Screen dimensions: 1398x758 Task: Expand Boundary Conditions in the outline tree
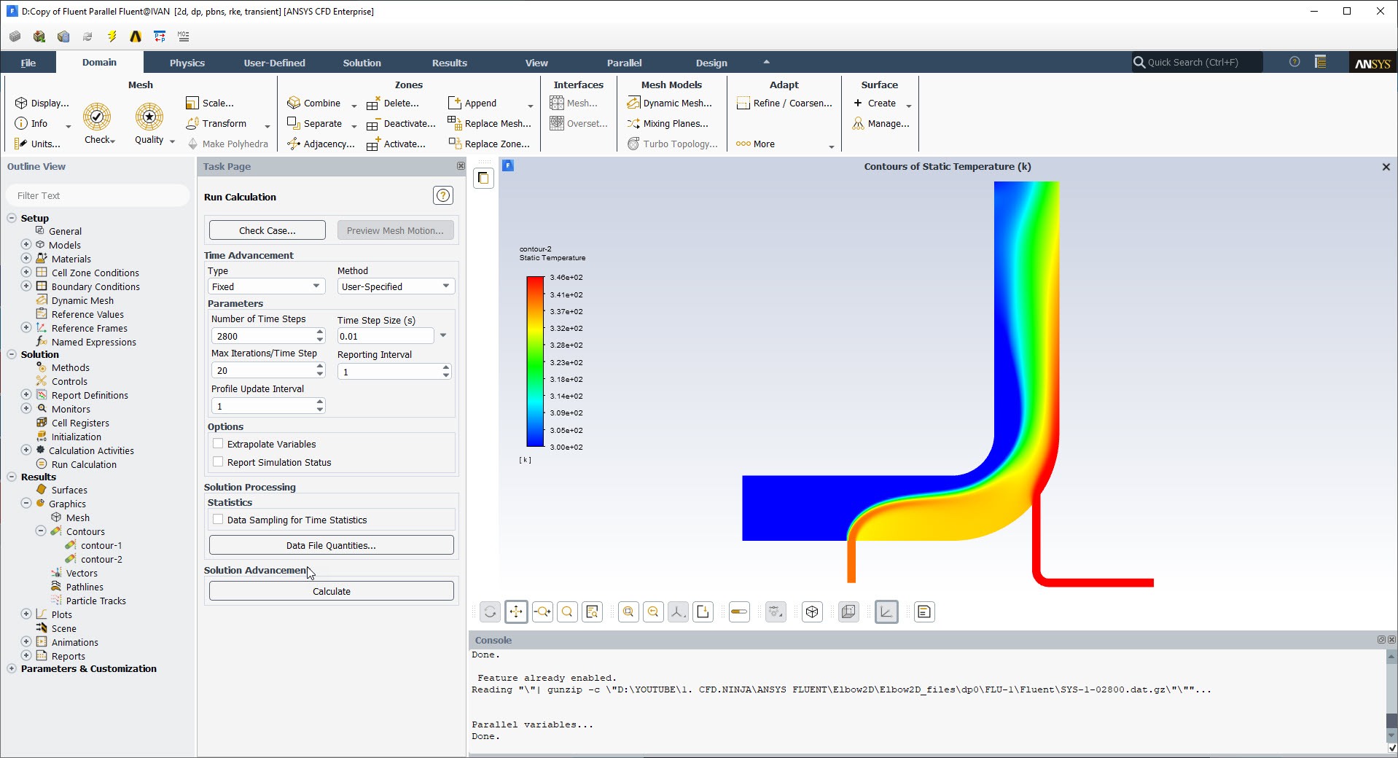tap(26, 286)
